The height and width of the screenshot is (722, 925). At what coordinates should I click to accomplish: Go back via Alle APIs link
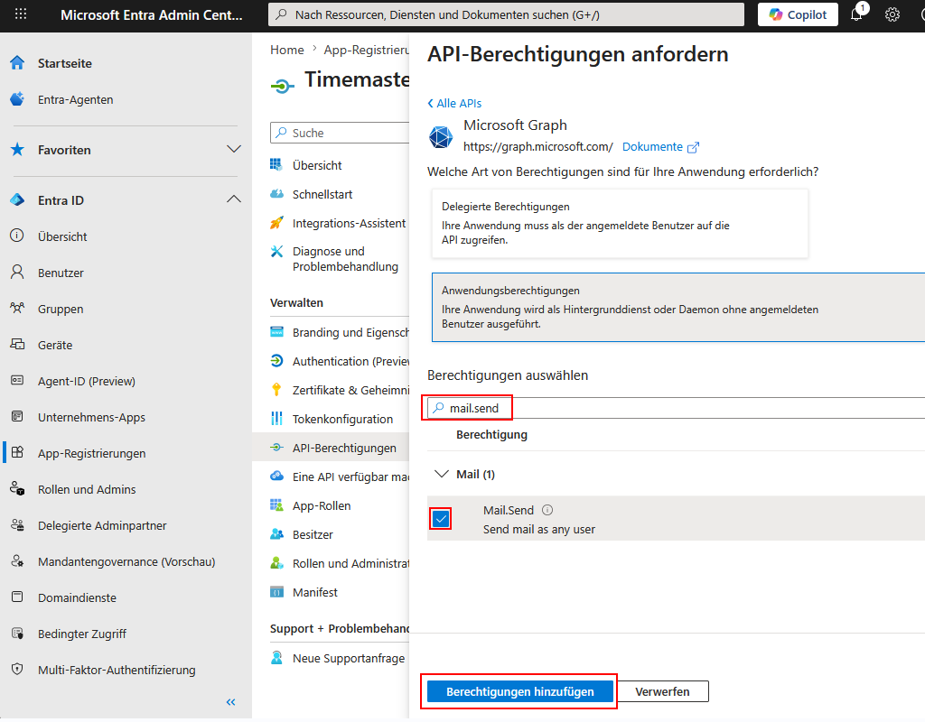point(454,103)
